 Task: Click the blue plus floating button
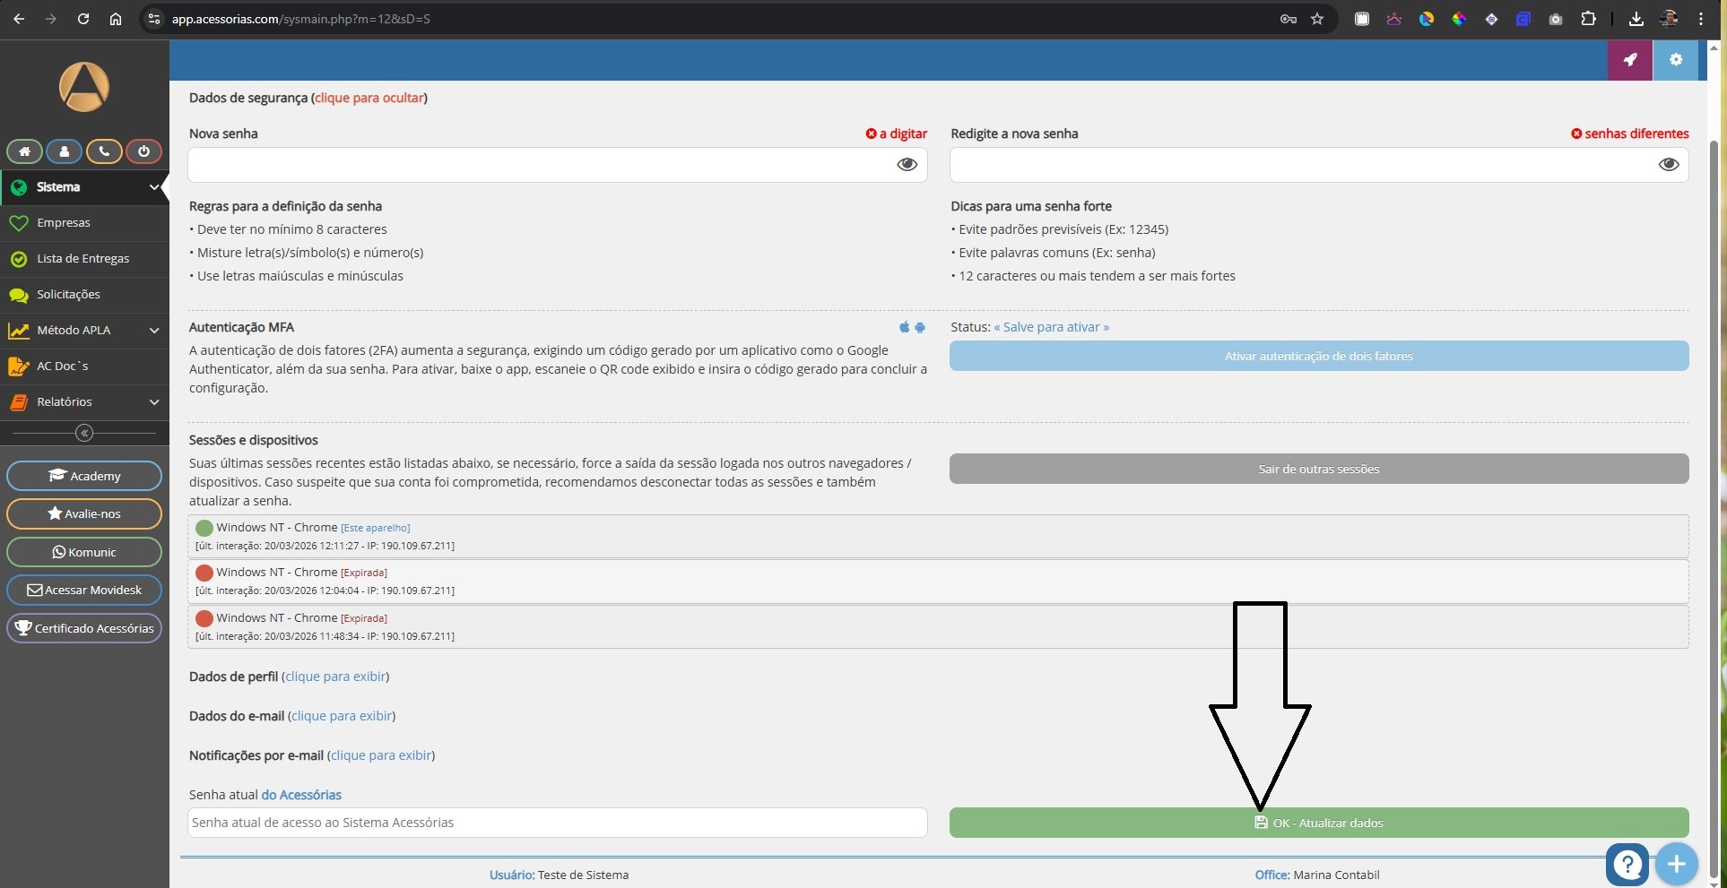click(1676, 865)
